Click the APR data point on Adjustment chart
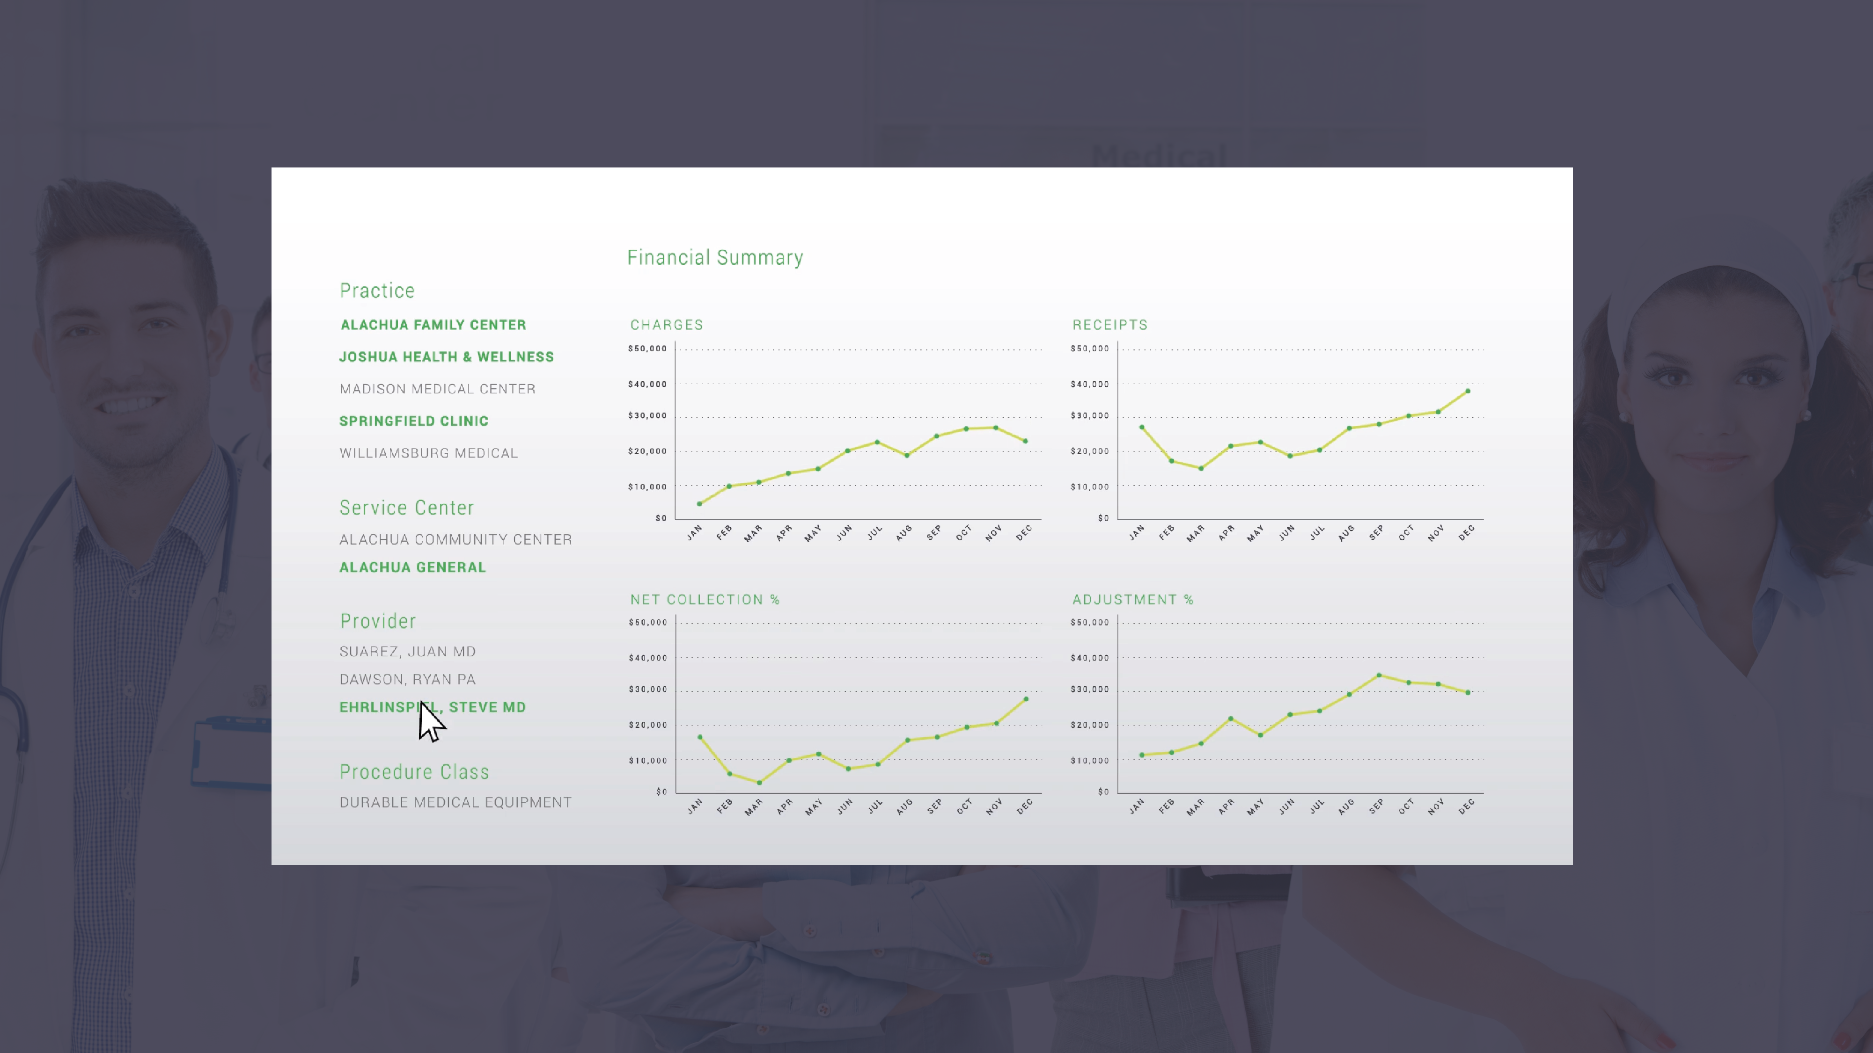The width and height of the screenshot is (1873, 1053). (1230, 719)
